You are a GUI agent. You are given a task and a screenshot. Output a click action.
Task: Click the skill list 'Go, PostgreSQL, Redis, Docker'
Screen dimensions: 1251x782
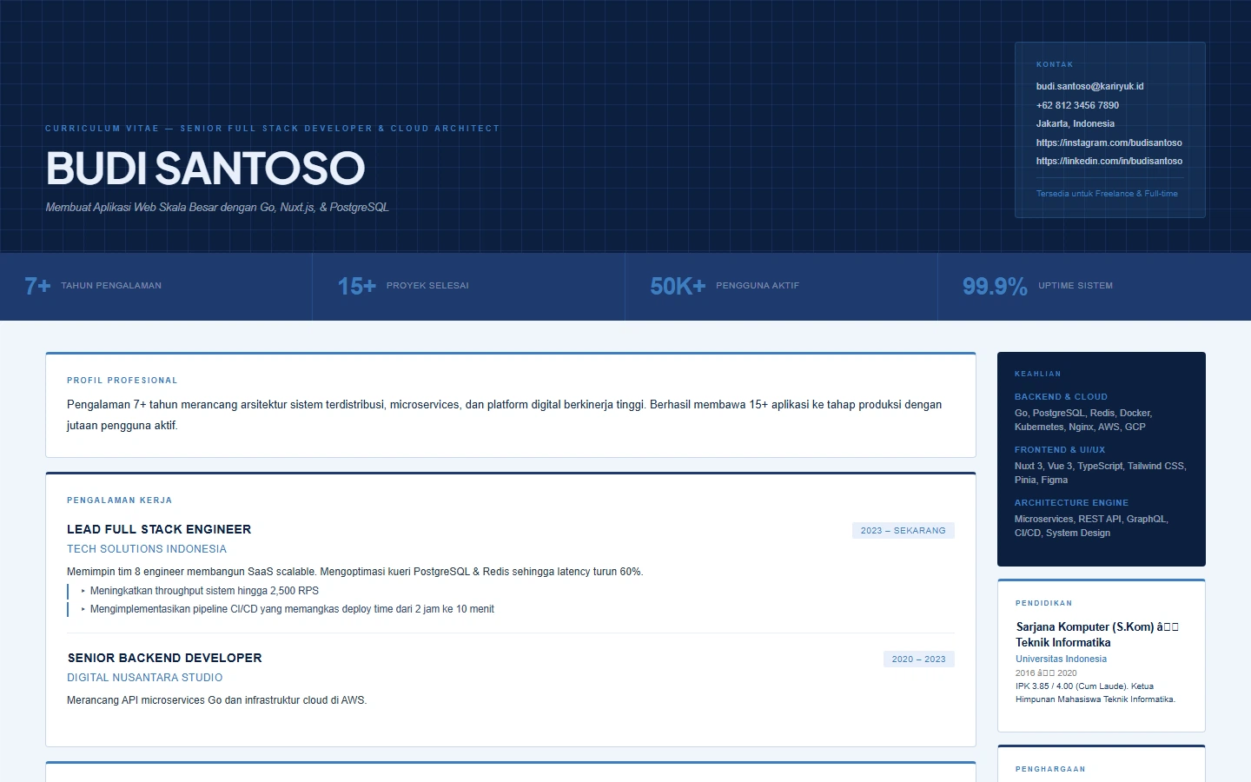click(1083, 420)
